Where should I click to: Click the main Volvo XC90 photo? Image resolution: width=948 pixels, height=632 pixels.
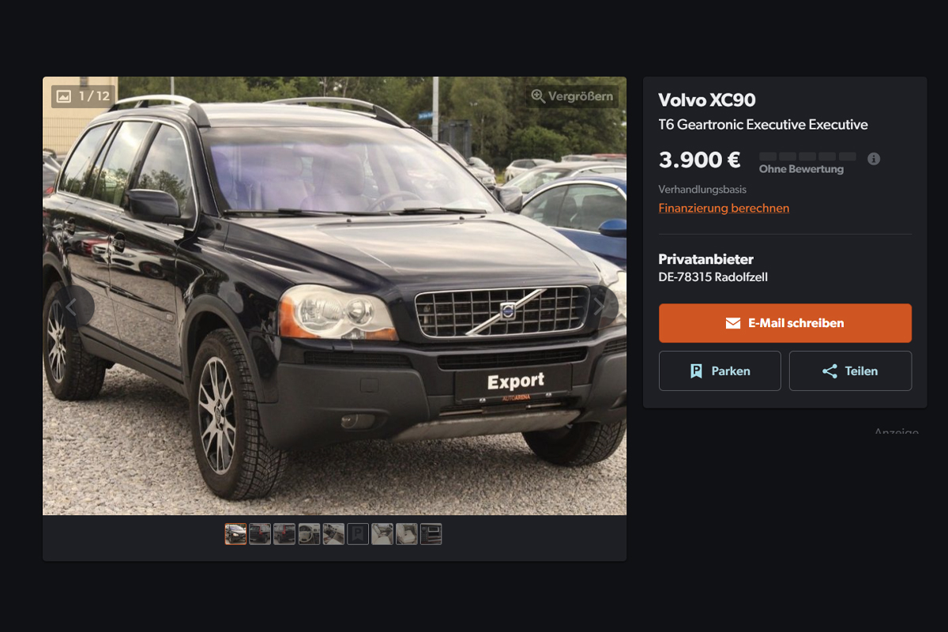pyautogui.click(x=334, y=295)
